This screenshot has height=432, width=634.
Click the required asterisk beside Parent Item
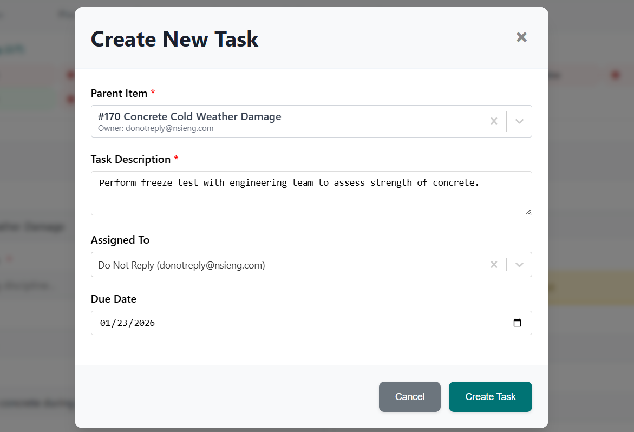coord(152,93)
